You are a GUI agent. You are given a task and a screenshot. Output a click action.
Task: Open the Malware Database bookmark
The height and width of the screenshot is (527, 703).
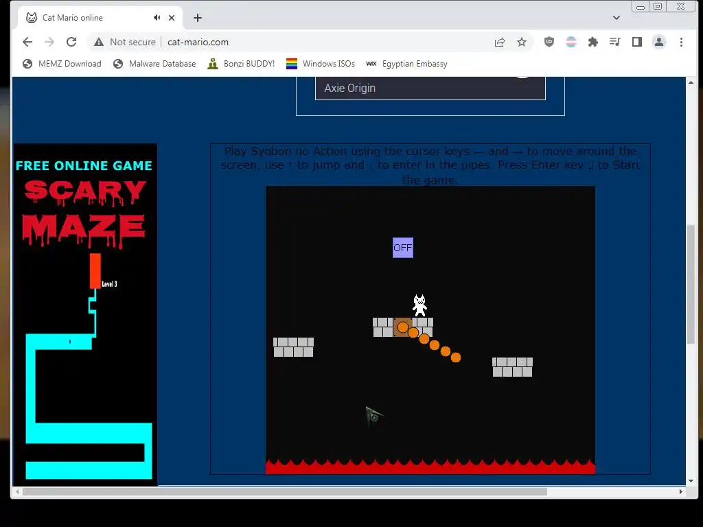pos(154,64)
